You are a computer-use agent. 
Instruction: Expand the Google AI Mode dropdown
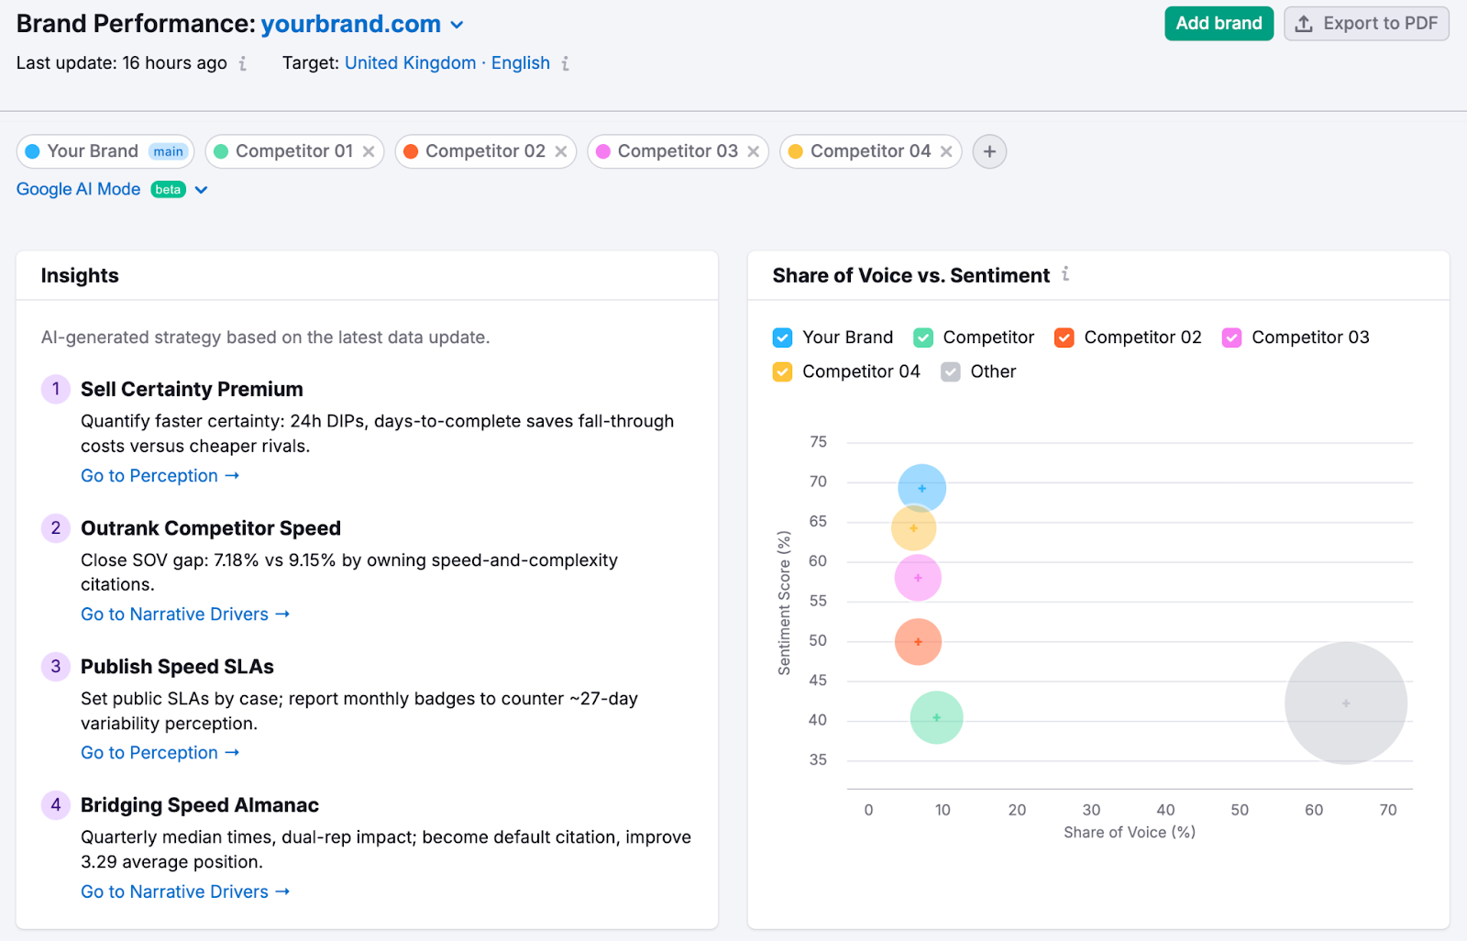(x=202, y=190)
